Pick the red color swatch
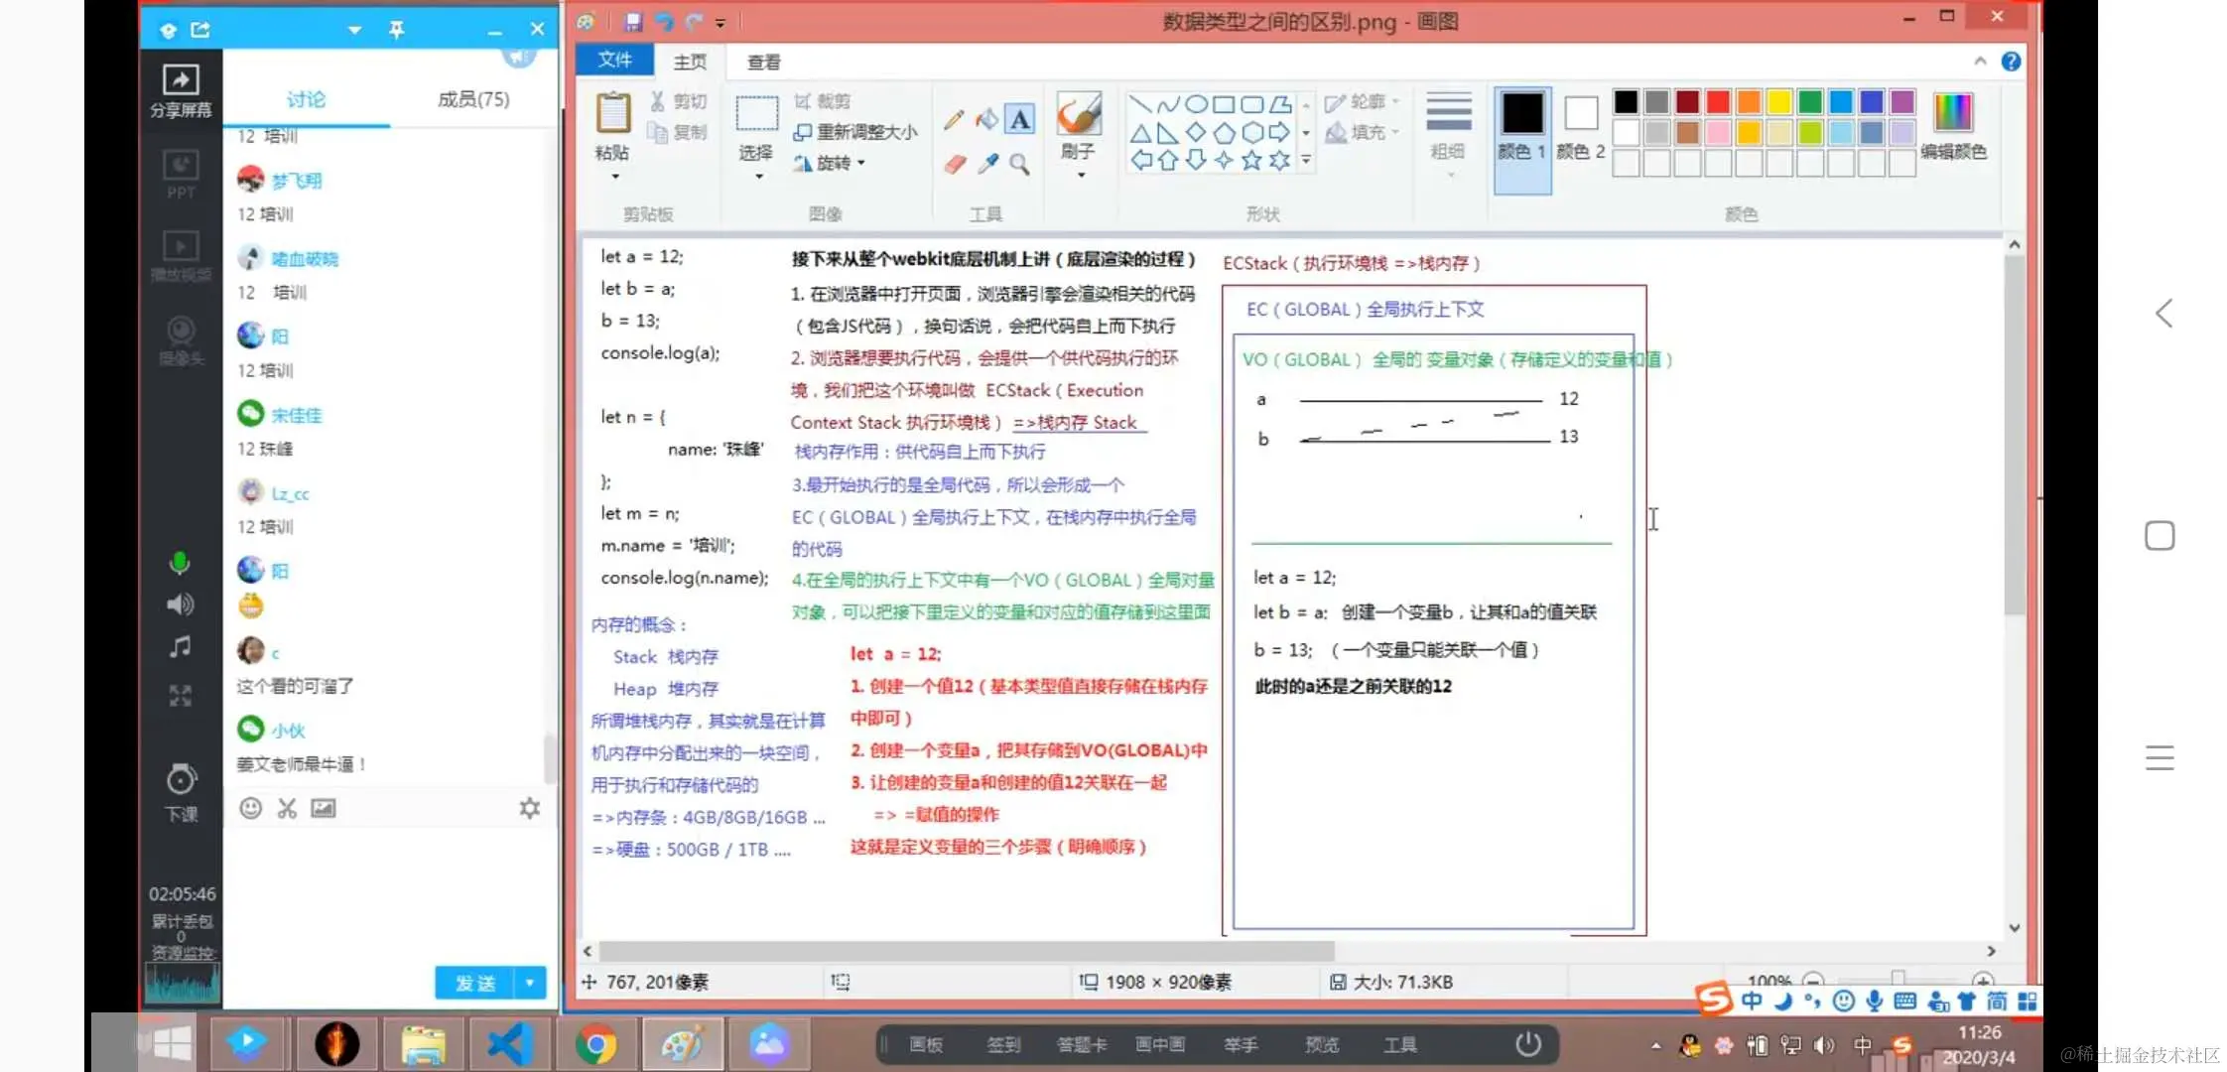This screenshot has width=2227, height=1072. (1718, 101)
